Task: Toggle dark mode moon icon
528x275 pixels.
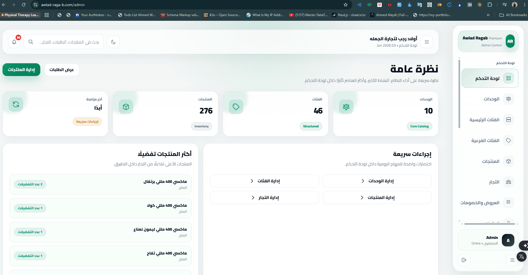Action: point(113,42)
